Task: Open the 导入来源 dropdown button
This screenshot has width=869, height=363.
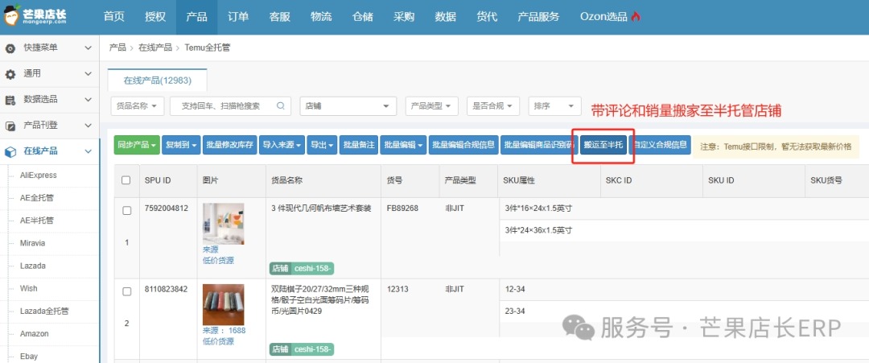Action: (x=282, y=145)
